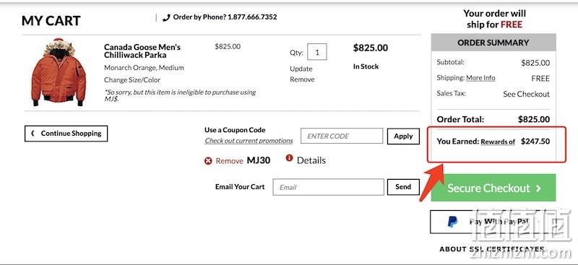Viewport: 578px width, 265px height.
Task: Select the Qty quantity box
Action: tap(317, 52)
